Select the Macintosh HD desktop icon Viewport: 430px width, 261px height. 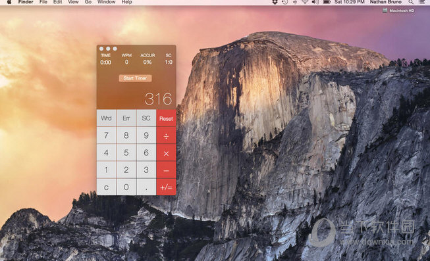pyautogui.click(x=398, y=11)
